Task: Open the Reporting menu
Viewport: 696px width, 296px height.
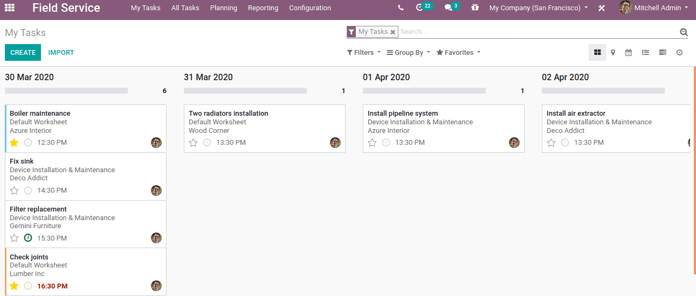Action: (263, 8)
